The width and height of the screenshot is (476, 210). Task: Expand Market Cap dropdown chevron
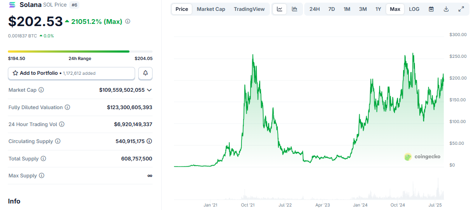pyautogui.click(x=149, y=90)
